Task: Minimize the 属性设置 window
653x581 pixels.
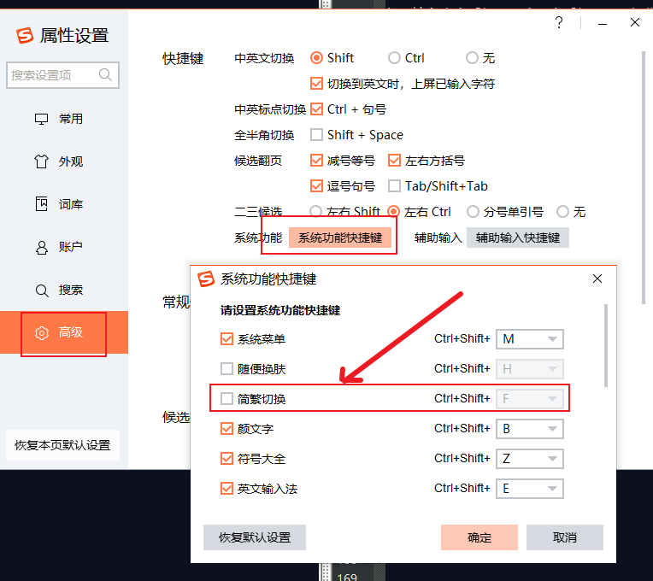Action: [x=603, y=24]
